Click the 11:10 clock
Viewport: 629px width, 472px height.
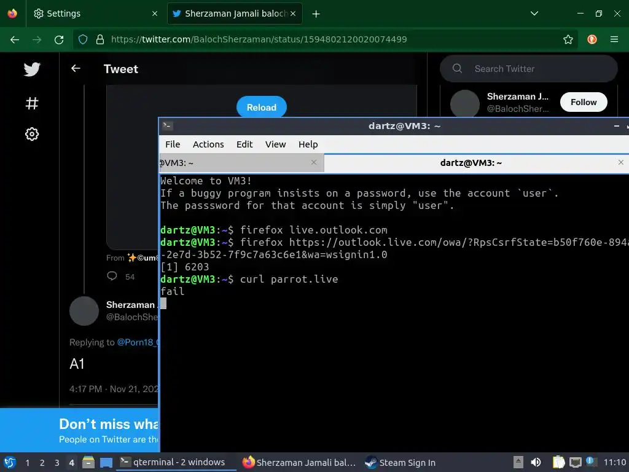pos(614,462)
